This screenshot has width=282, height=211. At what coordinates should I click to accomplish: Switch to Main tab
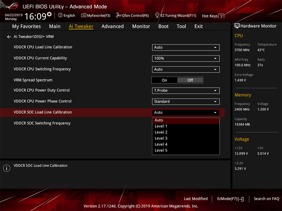coord(55,27)
